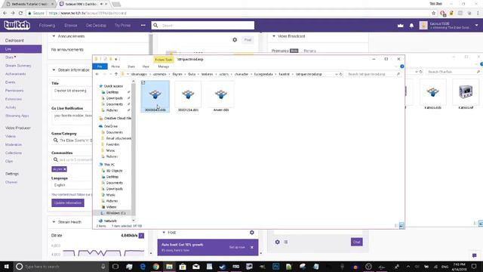Image resolution: width=483 pixels, height=272 pixels.
Task: Open Photoshop from the taskbar
Action: pyautogui.click(x=275, y=267)
